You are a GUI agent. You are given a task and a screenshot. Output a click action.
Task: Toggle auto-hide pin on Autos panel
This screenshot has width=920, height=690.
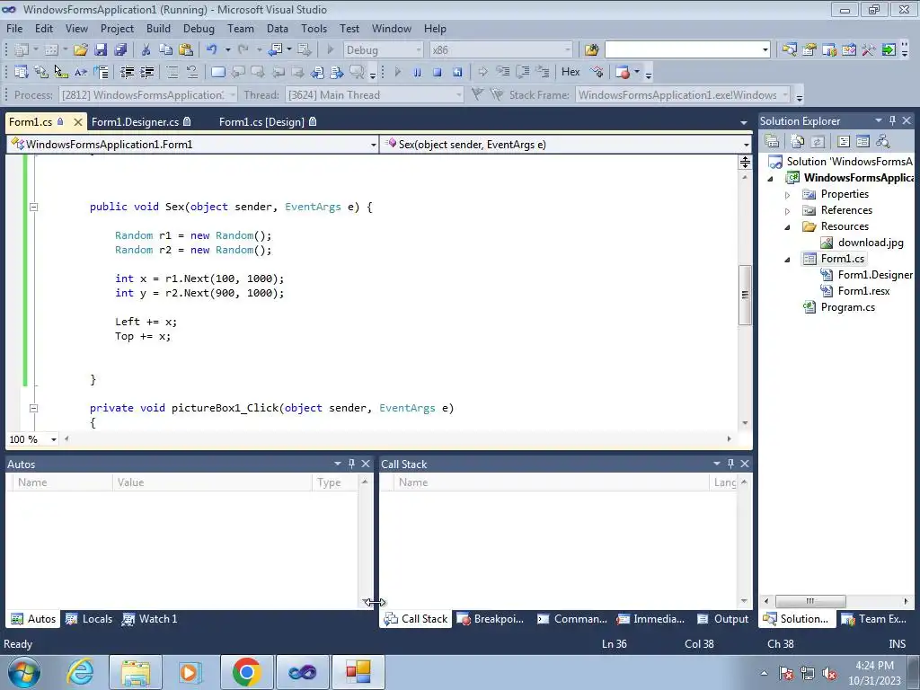click(351, 464)
